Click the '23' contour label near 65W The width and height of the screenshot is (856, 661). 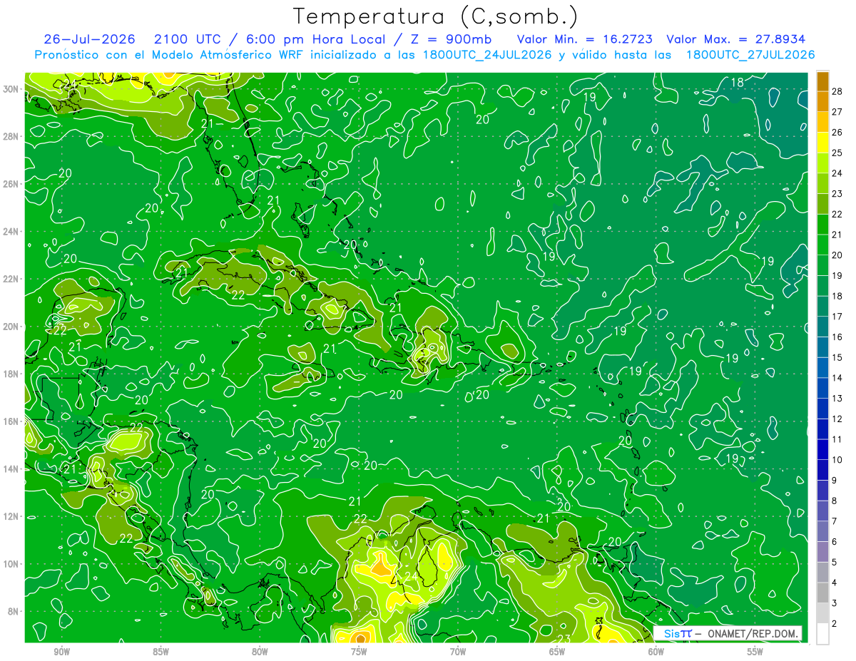(564, 638)
